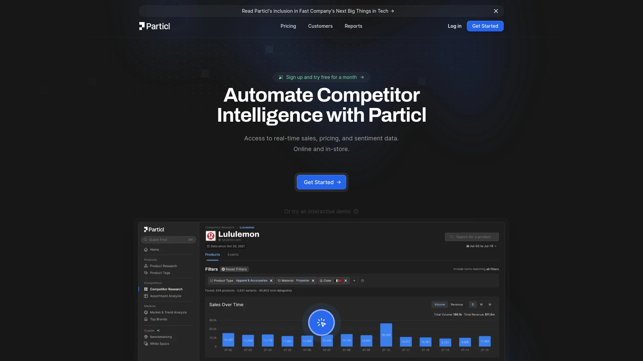Select Product Tags sidebar item
The width and height of the screenshot is (643, 361).
(160, 273)
